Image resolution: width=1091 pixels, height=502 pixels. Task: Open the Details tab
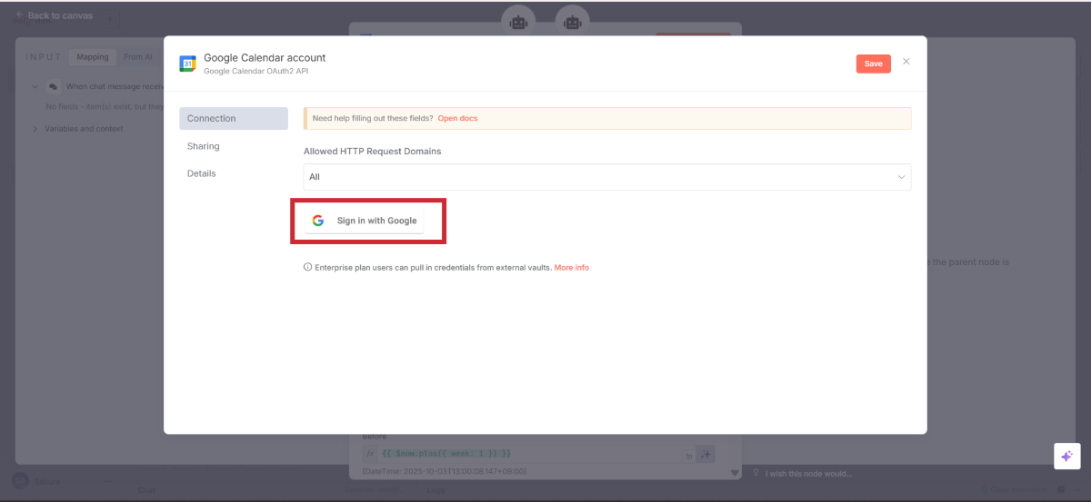point(201,173)
